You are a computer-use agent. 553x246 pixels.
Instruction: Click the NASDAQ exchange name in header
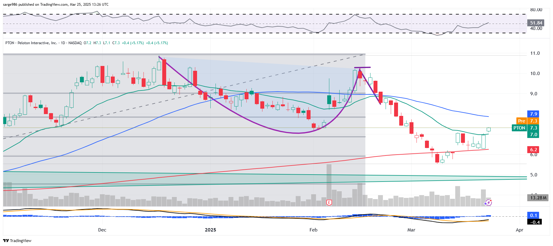point(75,43)
